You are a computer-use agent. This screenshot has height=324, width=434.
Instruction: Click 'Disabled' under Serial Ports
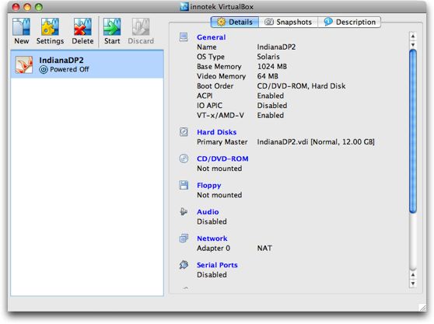[212, 274]
